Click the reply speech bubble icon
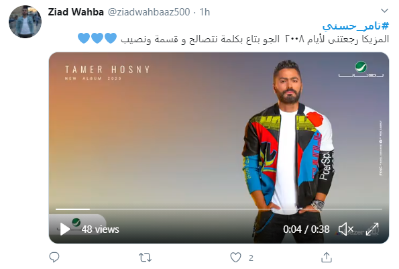This screenshot has height=269, width=399. click(x=54, y=258)
